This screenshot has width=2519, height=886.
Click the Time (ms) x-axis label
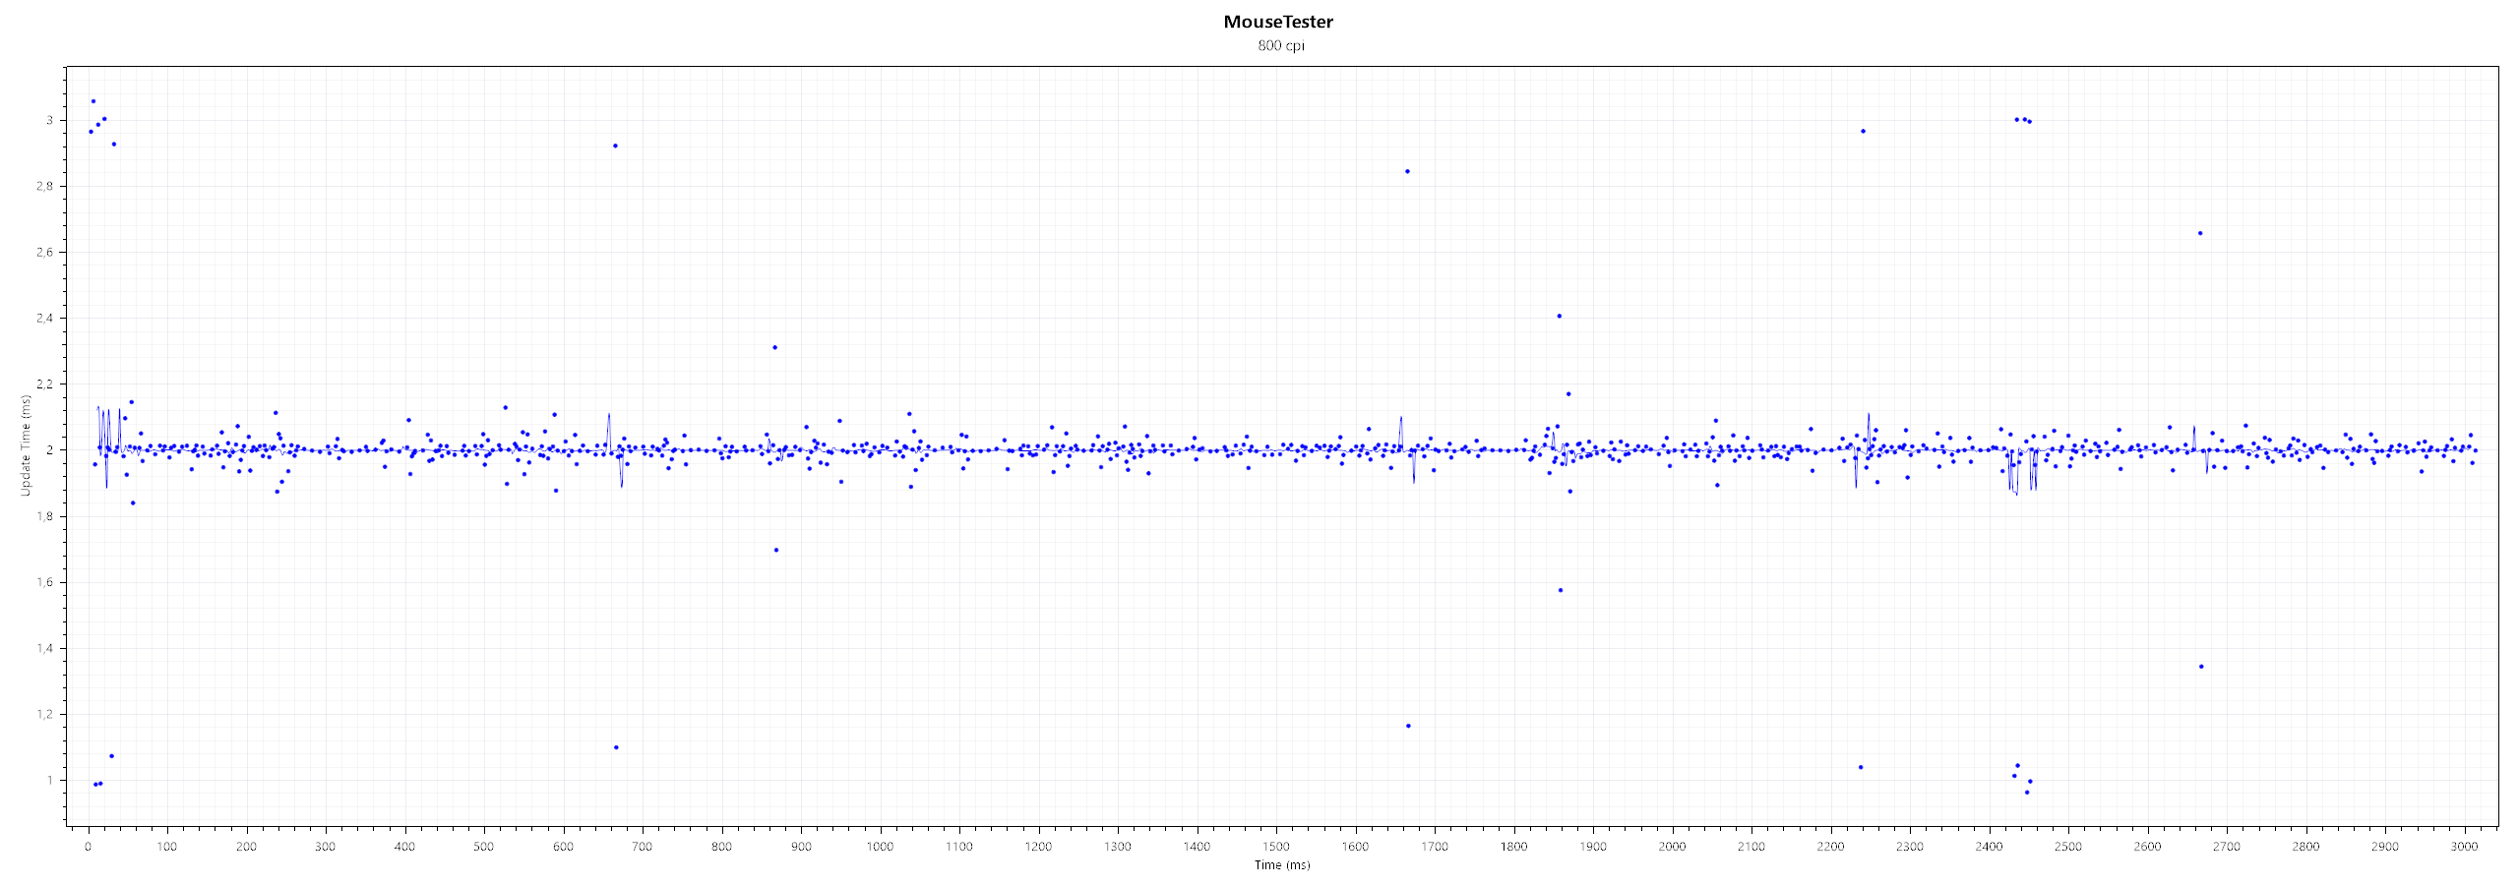tap(1282, 865)
